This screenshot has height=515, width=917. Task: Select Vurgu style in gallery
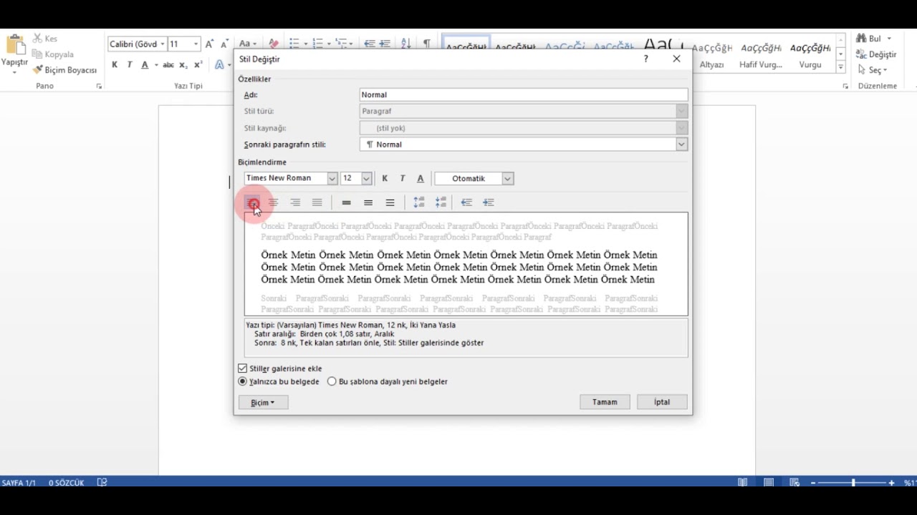click(x=810, y=55)
